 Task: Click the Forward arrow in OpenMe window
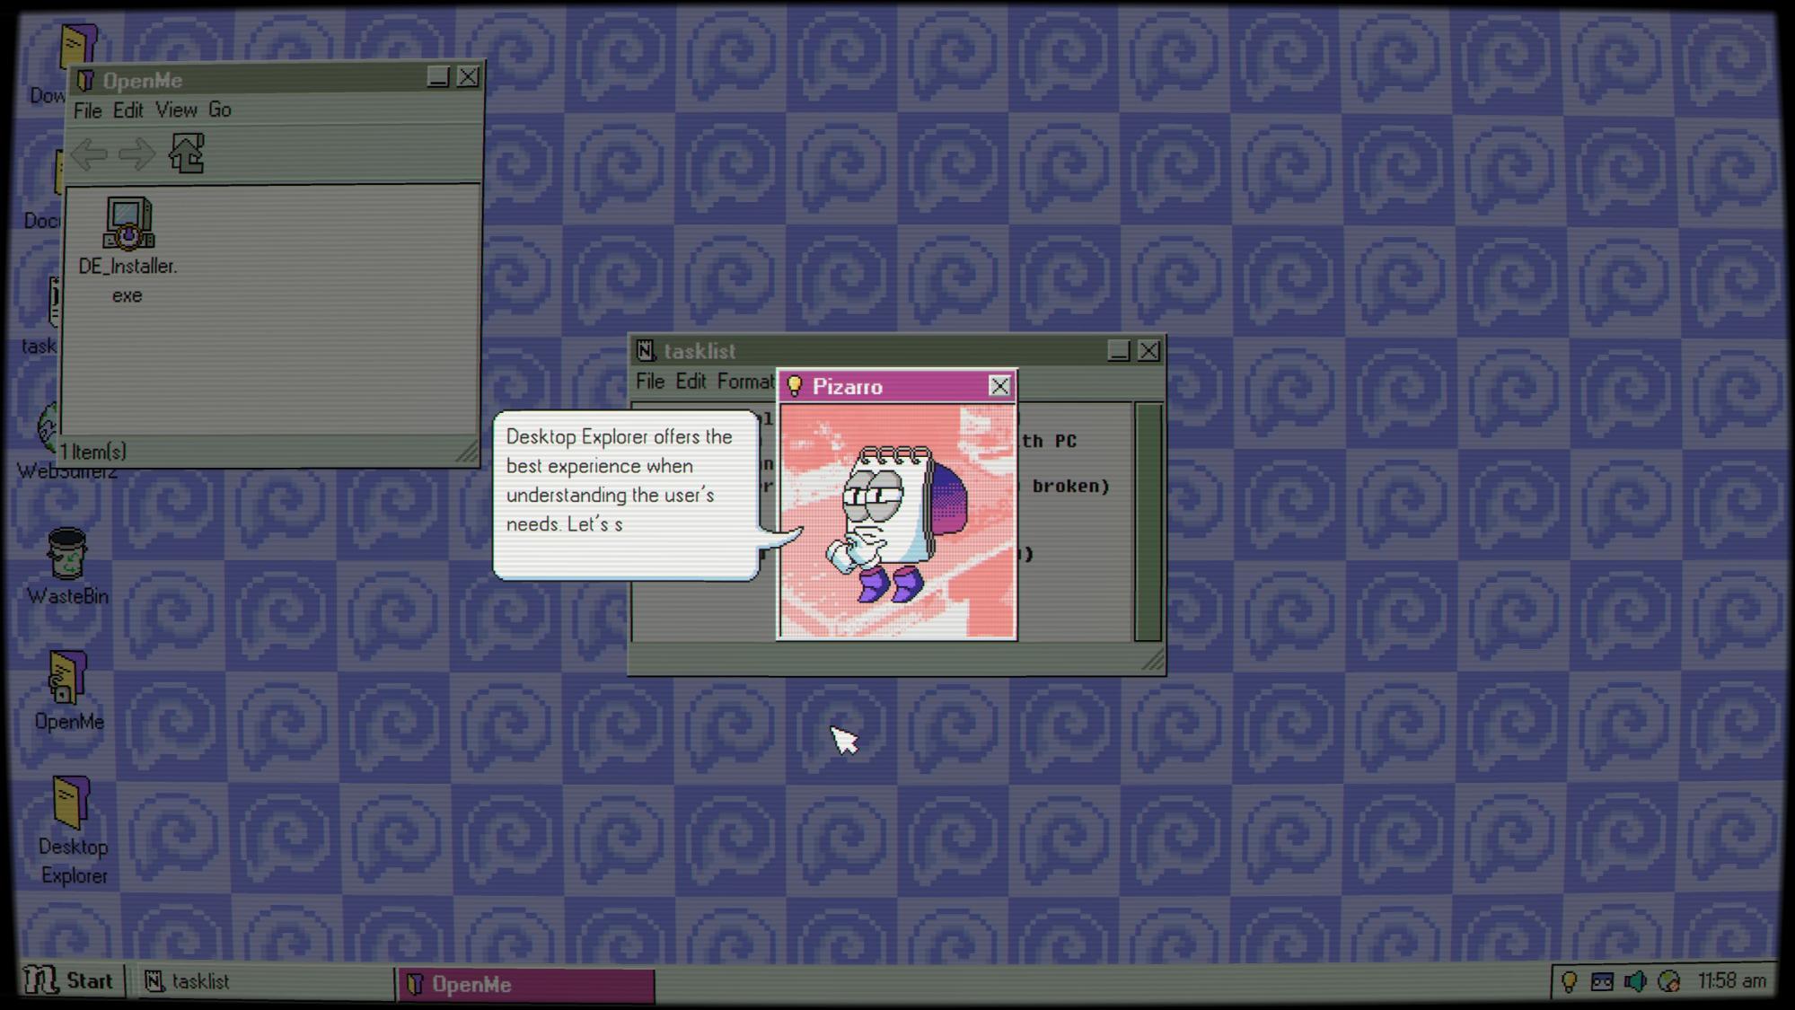(135, 154)
